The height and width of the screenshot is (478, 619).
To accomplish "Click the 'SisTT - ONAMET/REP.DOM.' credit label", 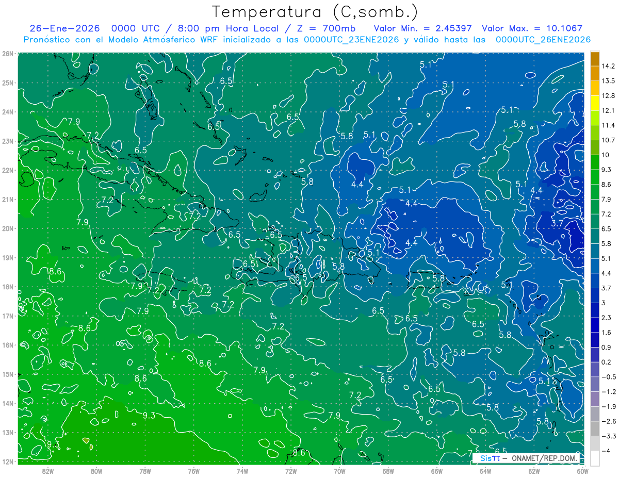I will 527,458.
